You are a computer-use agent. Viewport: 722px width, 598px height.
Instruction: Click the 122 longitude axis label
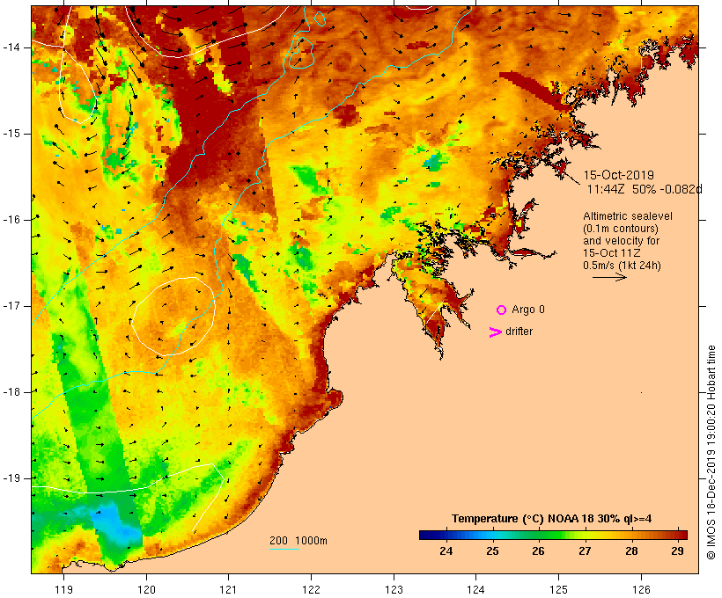point(312,589)
